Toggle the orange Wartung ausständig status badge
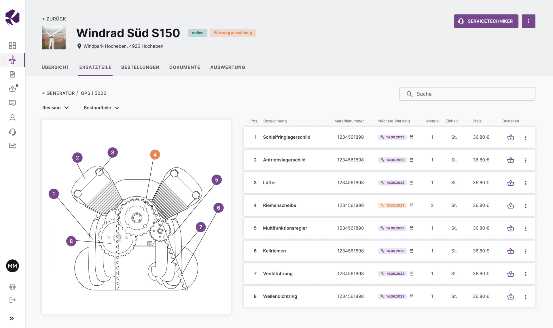The height and width of the screenshot is (328, 553). click(232, 33)
